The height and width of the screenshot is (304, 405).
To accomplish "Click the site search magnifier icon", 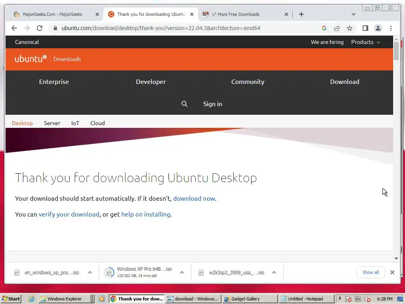I will click(184, 104).
